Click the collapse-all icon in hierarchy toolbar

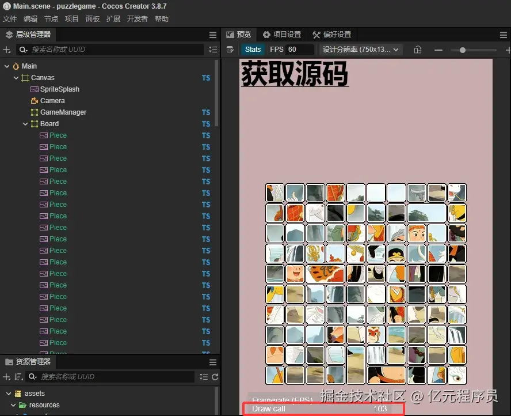[x=213, y=50]
